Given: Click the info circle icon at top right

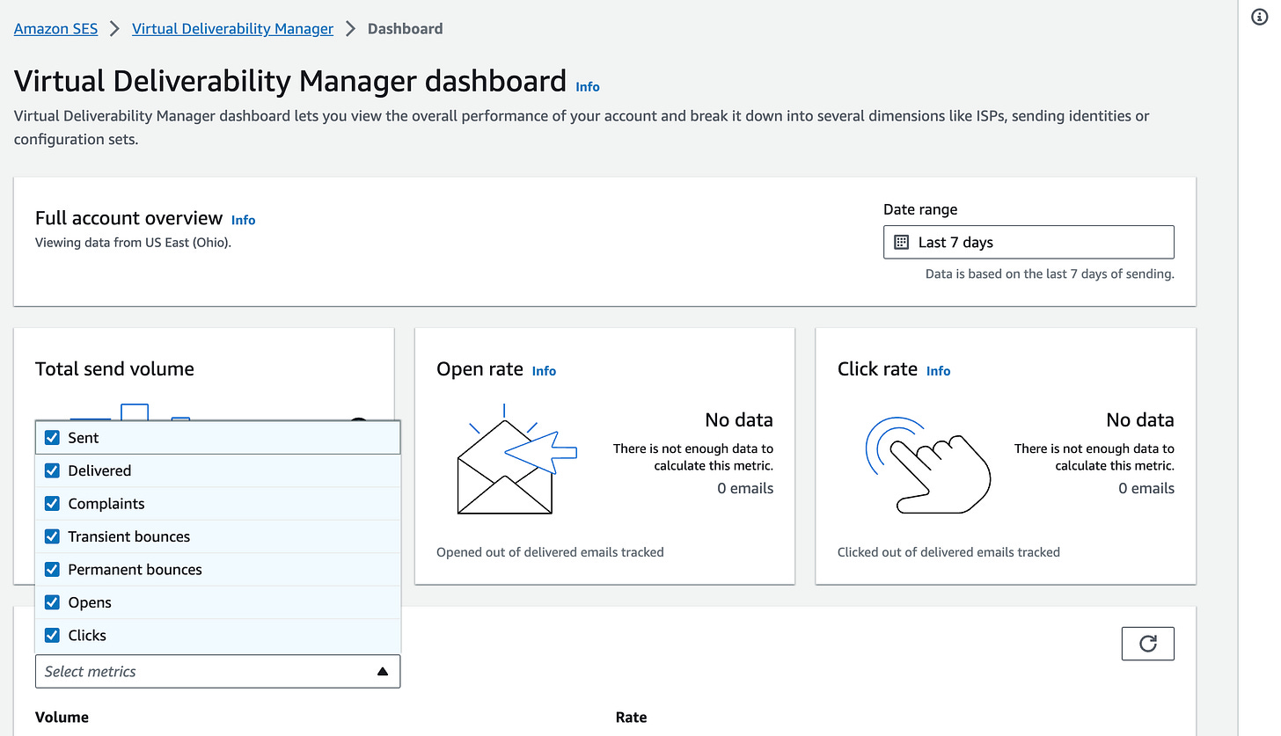Looking at the screenshot, I should pos(1259,18).
